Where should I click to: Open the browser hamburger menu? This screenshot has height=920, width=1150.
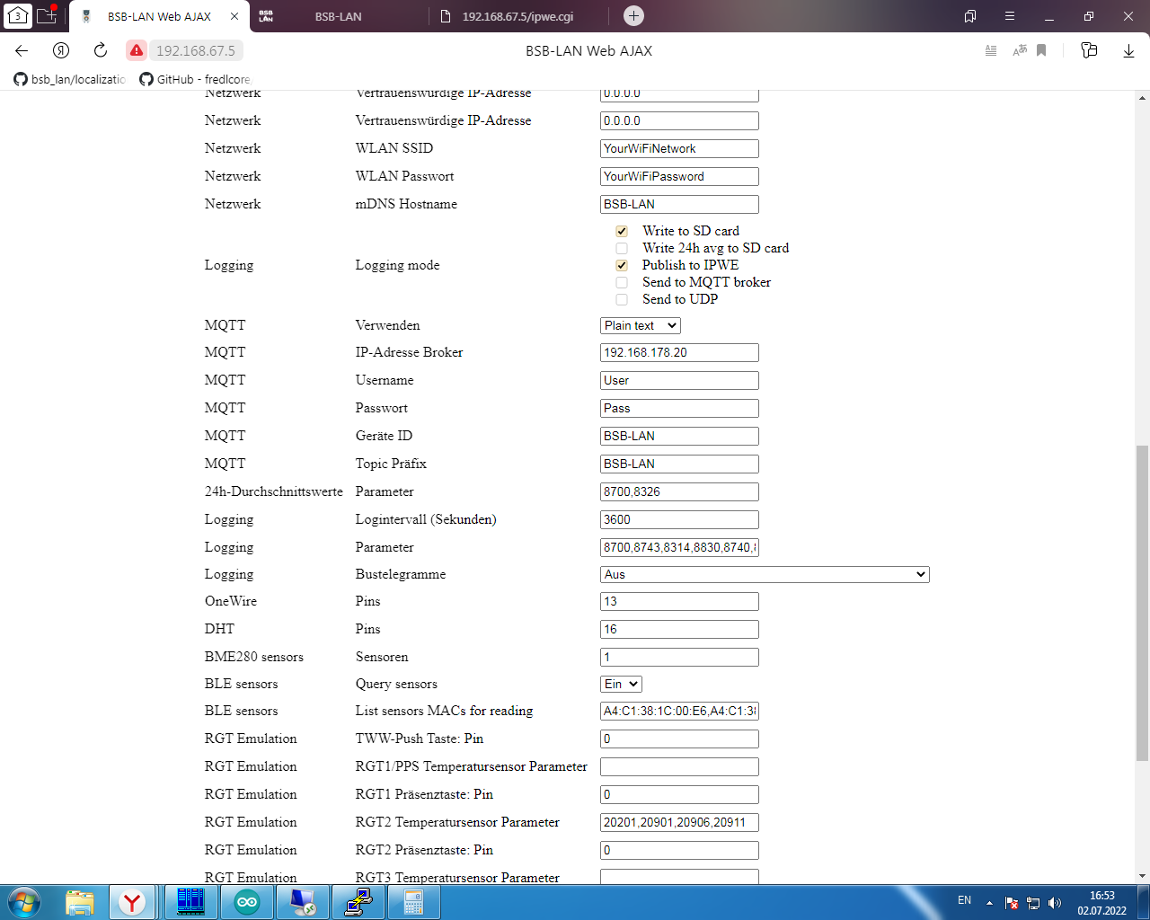[x=1010, y=16]
